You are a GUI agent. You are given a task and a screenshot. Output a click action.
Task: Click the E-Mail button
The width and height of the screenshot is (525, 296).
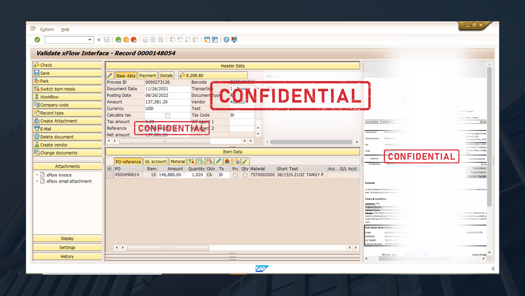(x=67, y=129)
